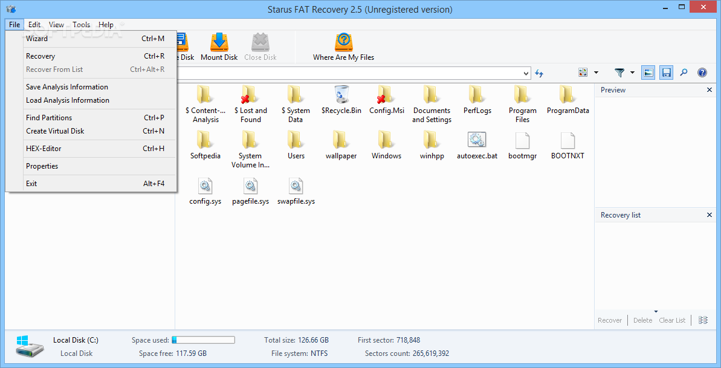Select the Windows folder

coord(387,145)
